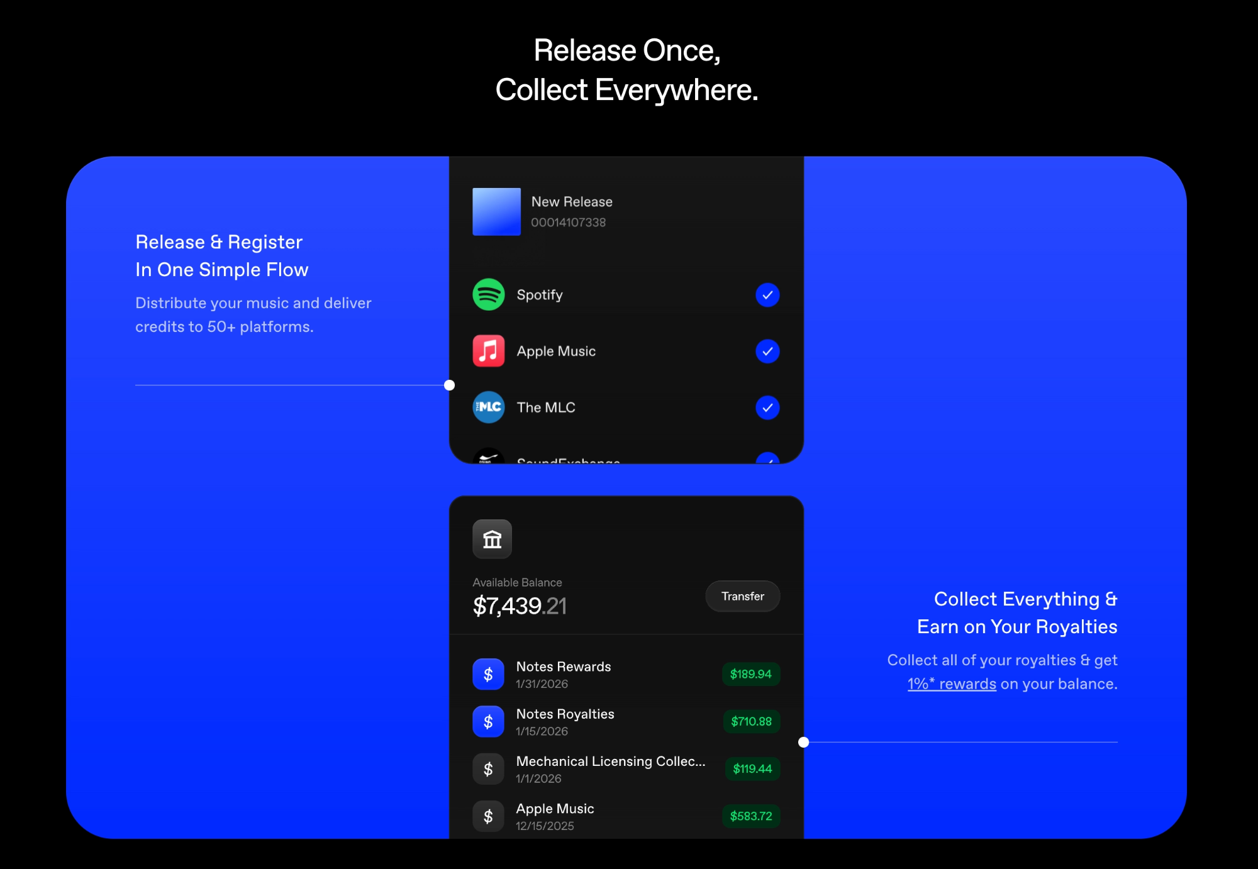Image resolution: width=1258 pixels, height=869 pixels.
Task: Click The MLC logo icon
Action: [489, 407]
